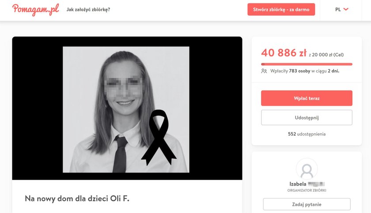Click the fundraiser progress bar

(307, 64)
